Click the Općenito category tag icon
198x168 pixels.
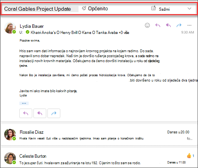click(84, 8)
